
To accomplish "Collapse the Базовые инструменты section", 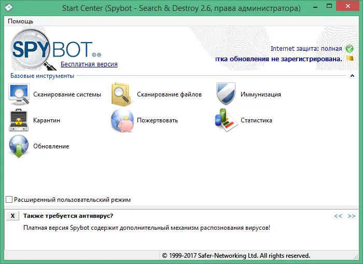I will 352,76.
